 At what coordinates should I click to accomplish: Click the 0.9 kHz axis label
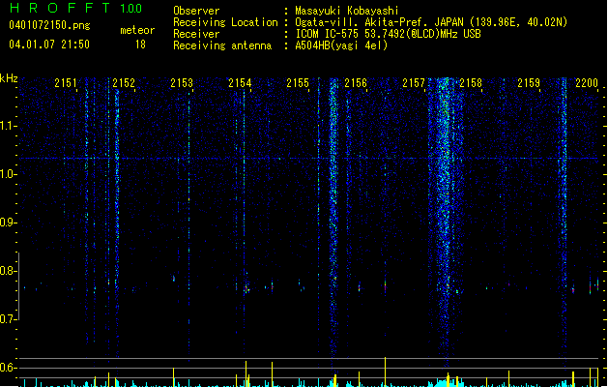pyautogui.click(x=8, y=223)
